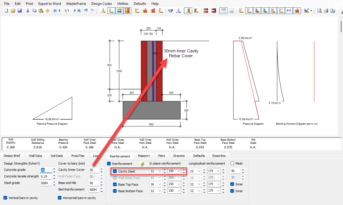Viewport: 343px width, 205px height.
Task: Click the Undo arrow icon
Action: coord(86,11)
